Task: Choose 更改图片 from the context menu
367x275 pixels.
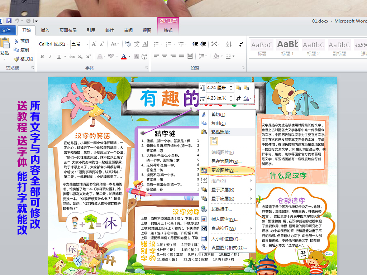Action: [224, 170]
